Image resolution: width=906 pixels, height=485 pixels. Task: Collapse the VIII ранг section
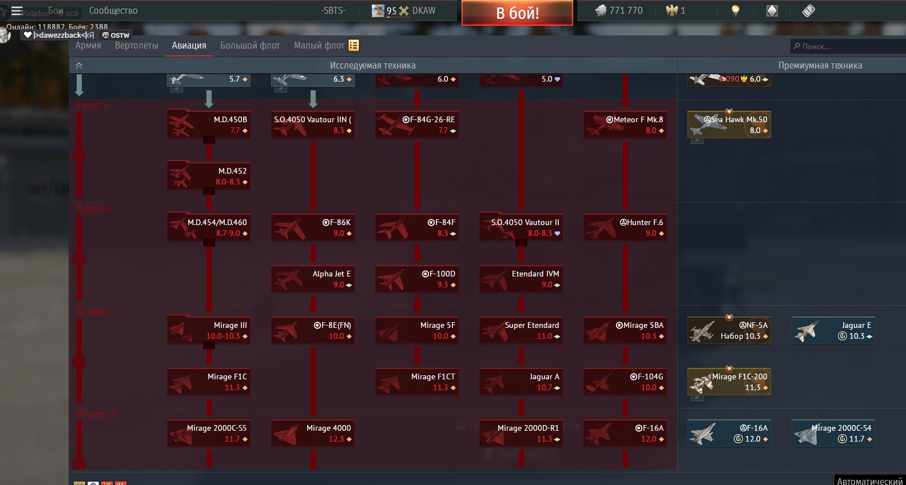pos(96,414)
